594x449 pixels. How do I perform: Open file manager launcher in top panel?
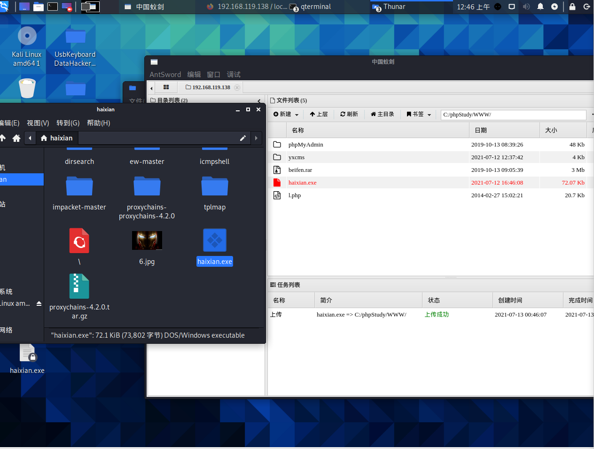[39, 7]
